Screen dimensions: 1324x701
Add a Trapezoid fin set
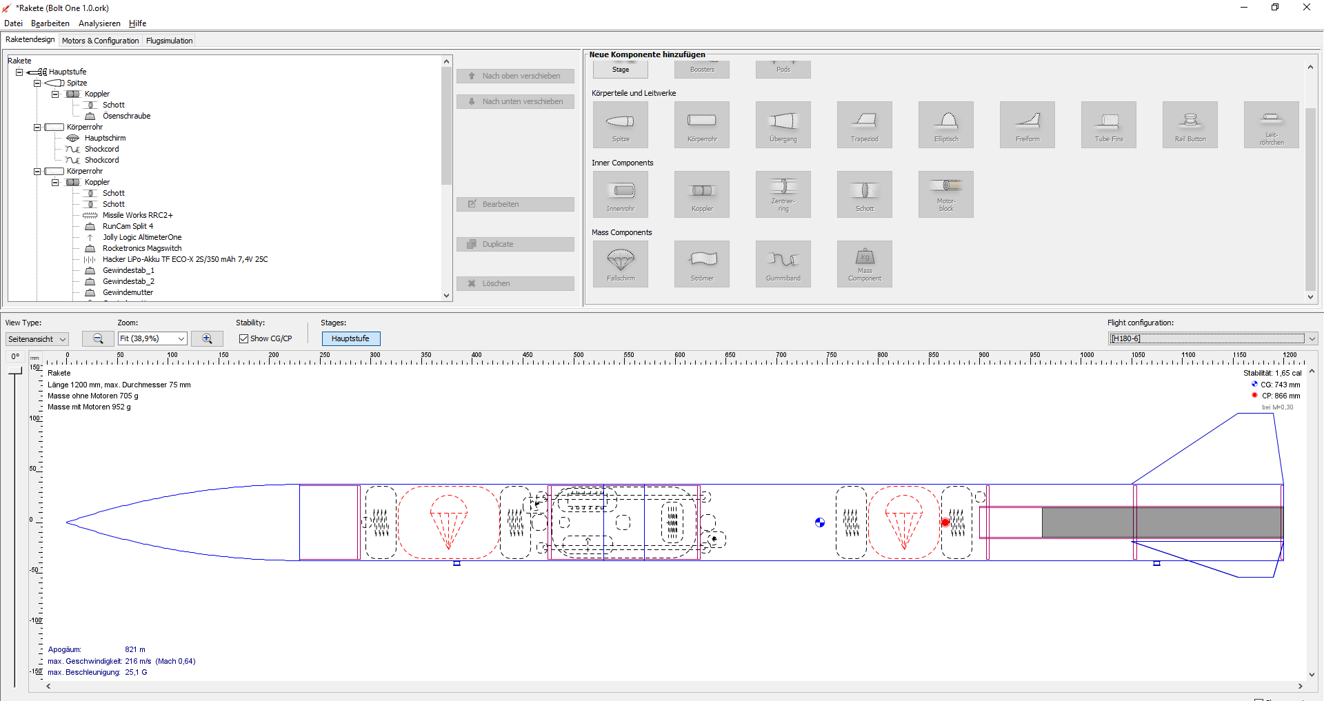[x=864, y=125]
